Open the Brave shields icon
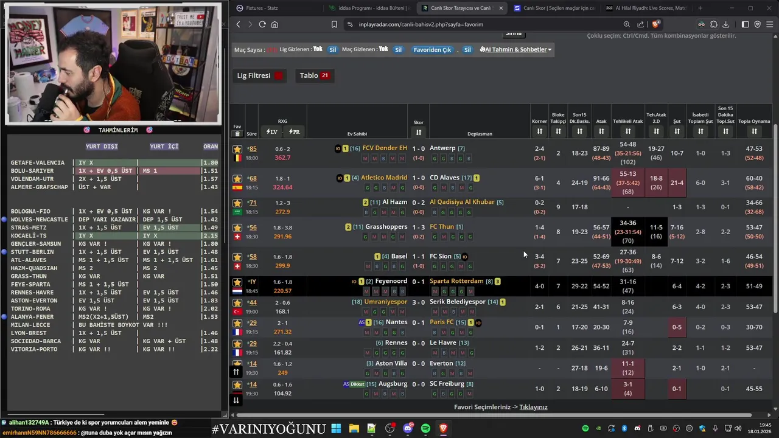779x438 pixels. pos(655,24)
